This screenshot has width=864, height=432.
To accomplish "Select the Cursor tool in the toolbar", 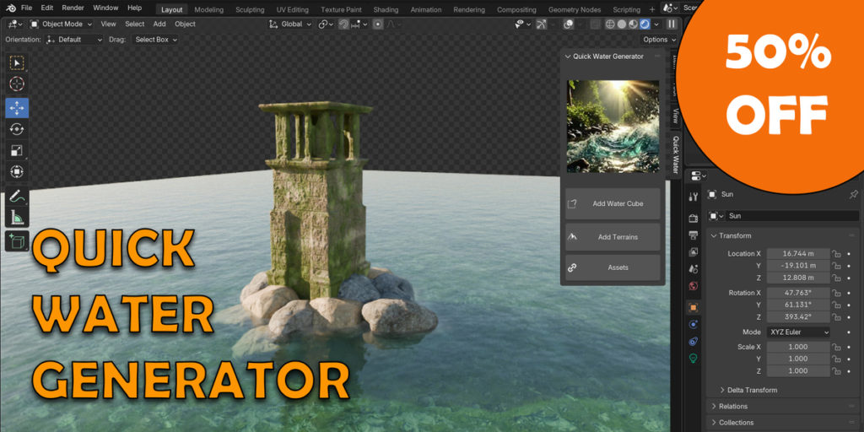I will [x=17, y=84].
